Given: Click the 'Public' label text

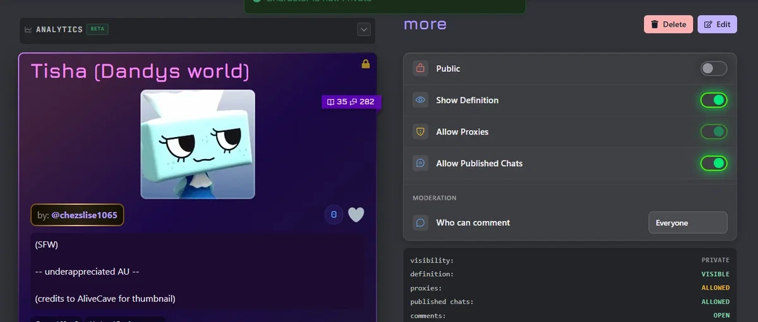Looking at the screenshot, I should click(448, 68).
